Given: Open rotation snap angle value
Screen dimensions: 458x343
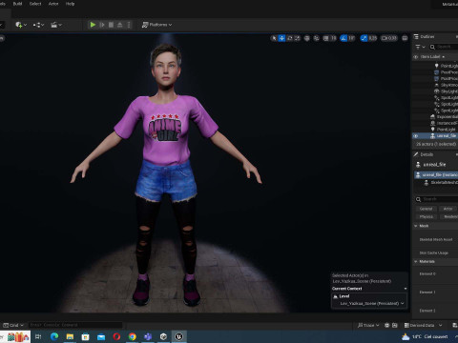Looking at the screenshot, I should point(351,38).
